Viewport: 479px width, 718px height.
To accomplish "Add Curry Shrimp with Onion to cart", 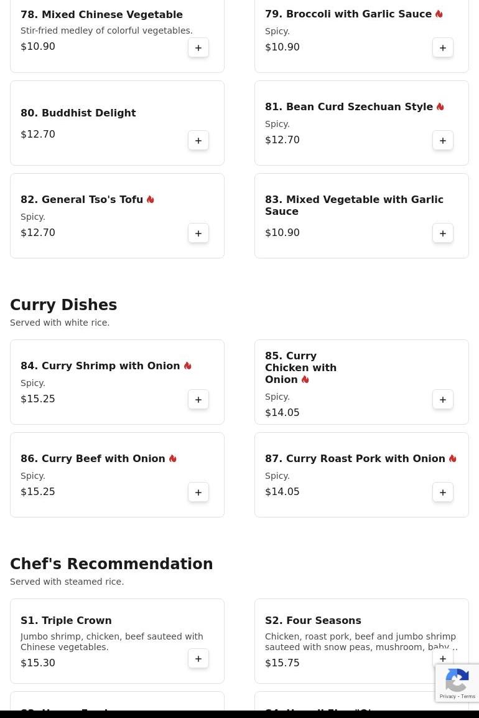I will point(198,400).
